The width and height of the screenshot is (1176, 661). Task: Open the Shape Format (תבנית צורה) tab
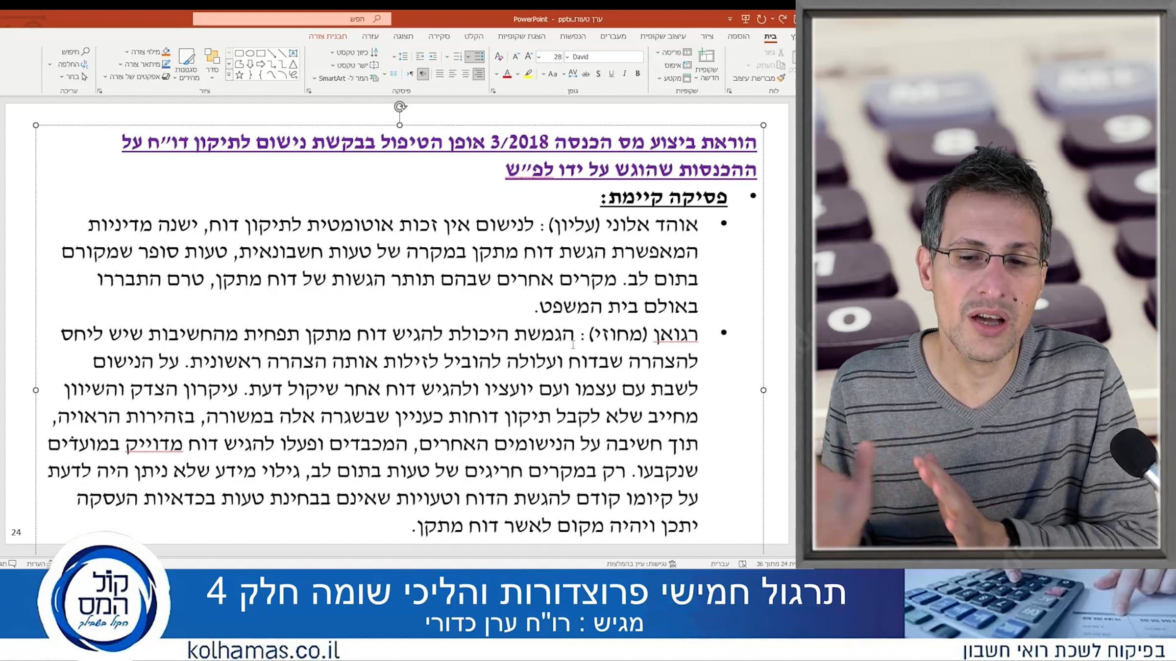pyautogui.click(x=327, y=36)
